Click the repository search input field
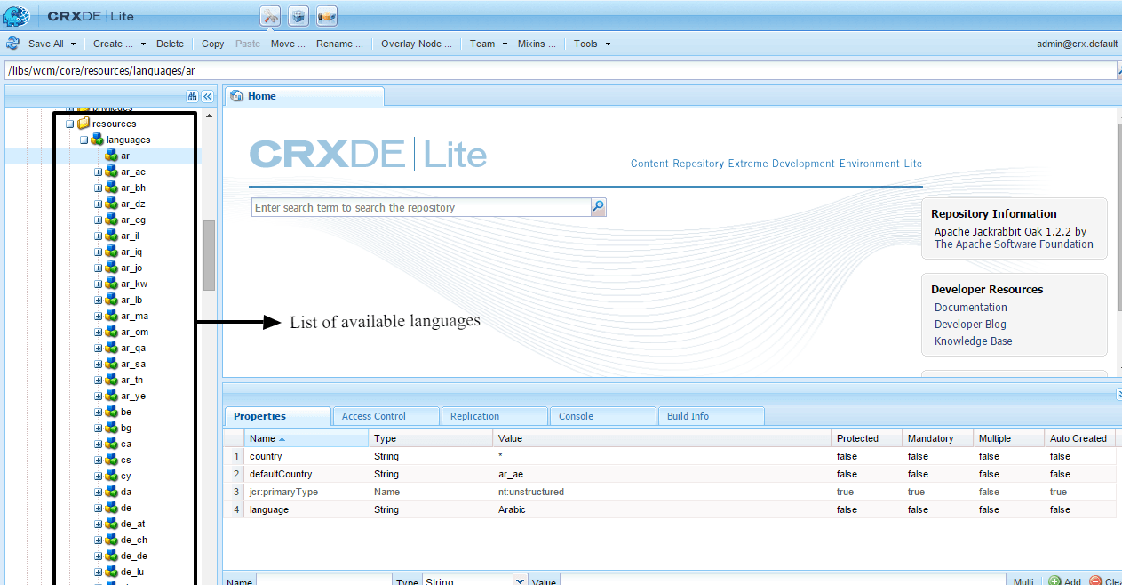The image size is (1122, 585). pos(421,207)
